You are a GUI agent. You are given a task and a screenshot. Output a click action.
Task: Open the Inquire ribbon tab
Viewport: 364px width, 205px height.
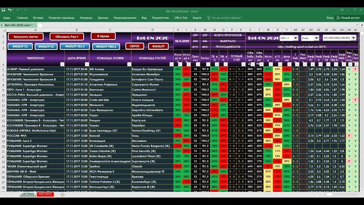pos(197,18)
